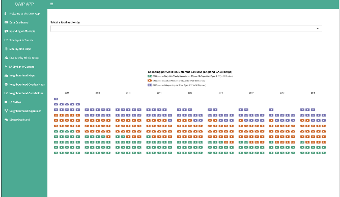Click the Data Dashboard icon
The width and height of the screenshot is (340, 197).
6,22
